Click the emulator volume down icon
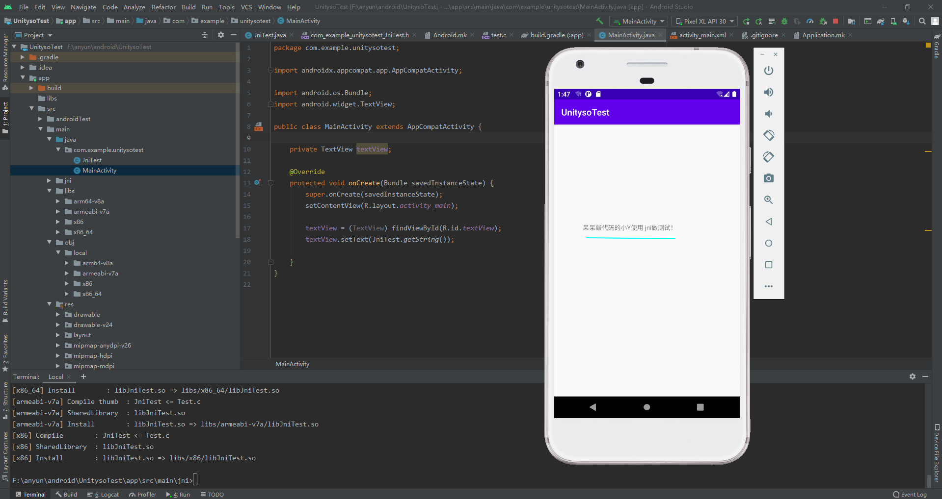Viewport: 942px width, 499px height. coord(769,114)
